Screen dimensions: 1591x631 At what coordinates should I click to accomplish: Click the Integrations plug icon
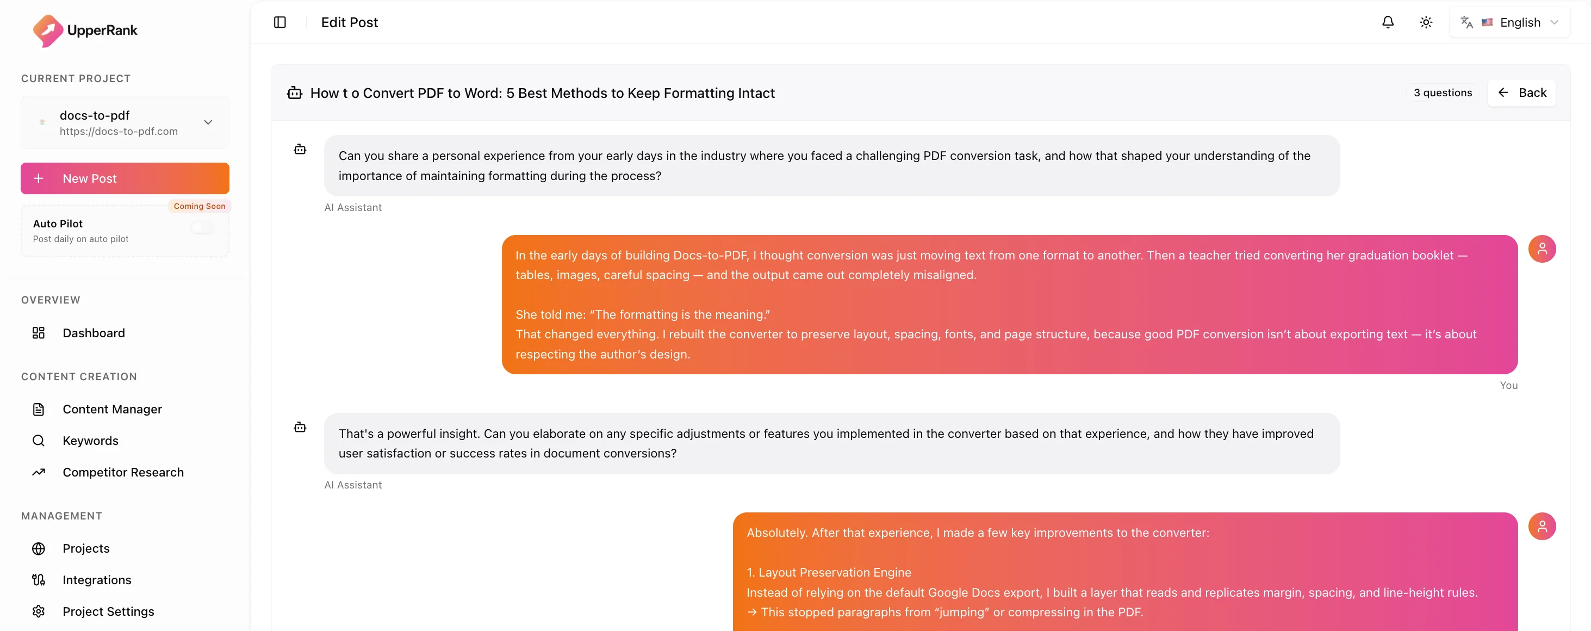(39, 580)
